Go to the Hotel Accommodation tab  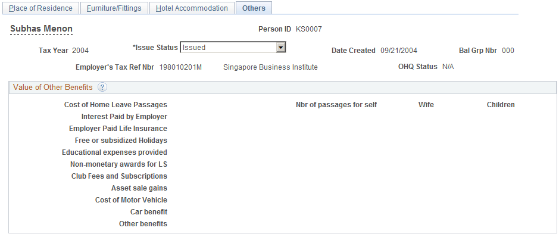pos(192,8)
